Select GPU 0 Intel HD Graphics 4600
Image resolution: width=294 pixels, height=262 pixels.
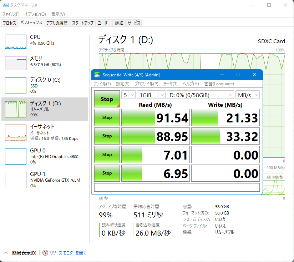(45, 156)
